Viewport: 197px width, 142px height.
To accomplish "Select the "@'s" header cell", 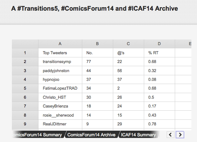I will point(121,53).
